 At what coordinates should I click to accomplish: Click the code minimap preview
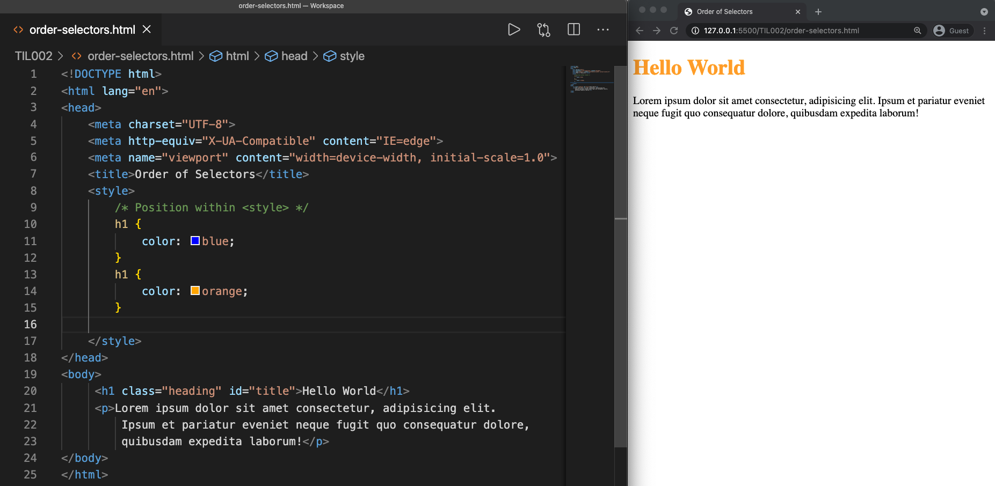(x=590, y=79)
